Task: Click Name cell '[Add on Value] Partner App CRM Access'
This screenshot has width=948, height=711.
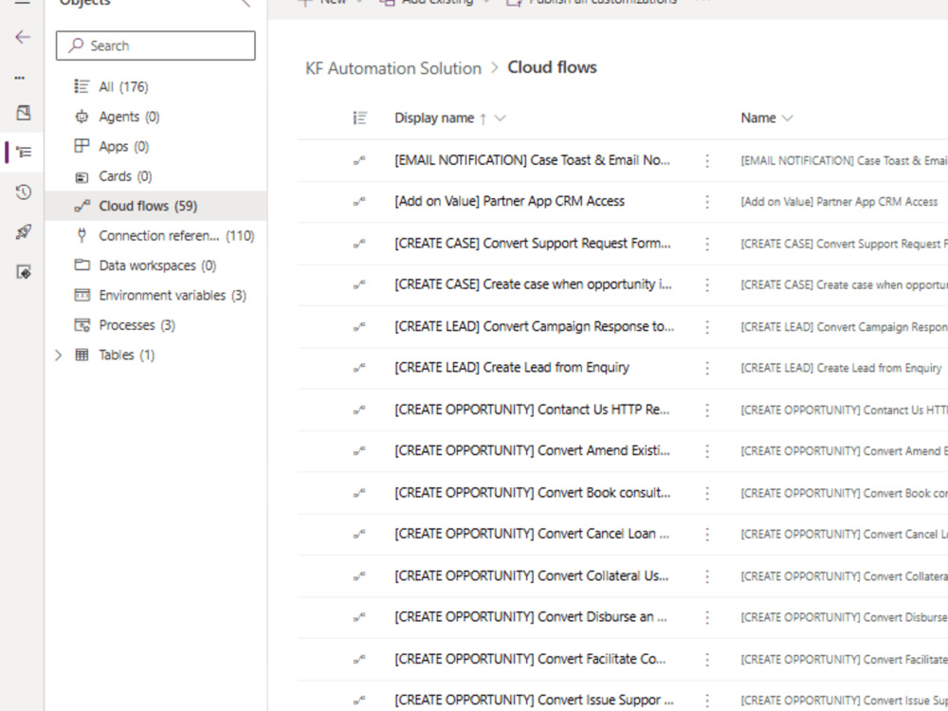Action: (x=839, y=202)
